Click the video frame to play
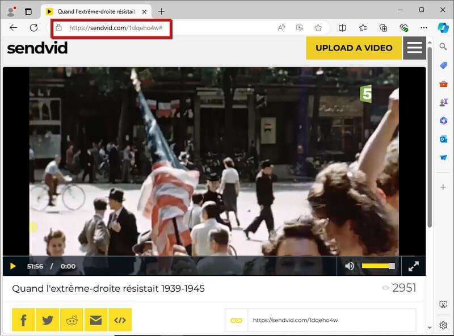Screen dimensions: 454x336 click(x=214, y=161)
